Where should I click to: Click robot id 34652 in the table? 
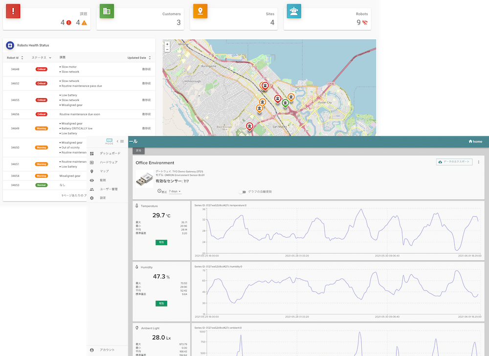click(15, 84)
